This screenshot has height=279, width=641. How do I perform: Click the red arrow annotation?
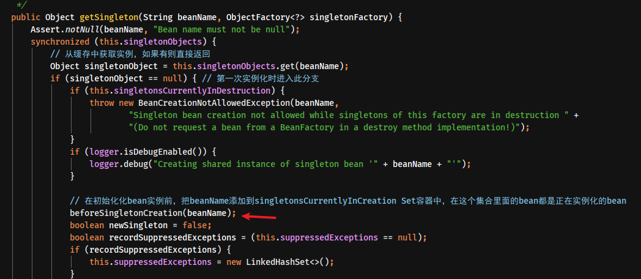click(x=259, y=215)
